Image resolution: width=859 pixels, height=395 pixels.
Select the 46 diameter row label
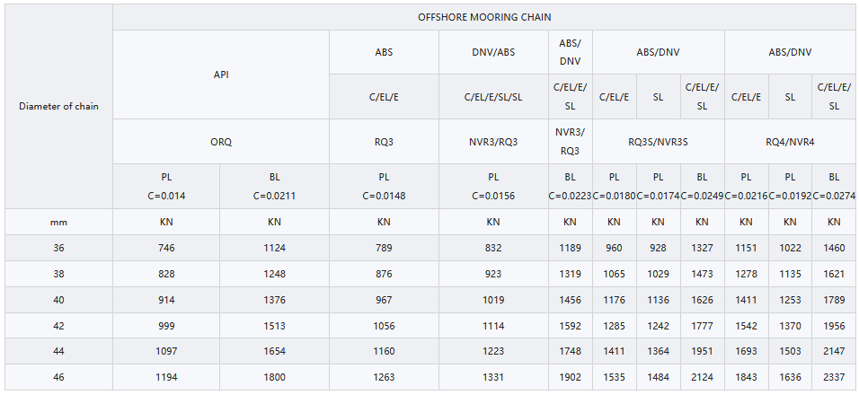pos(58,377)
